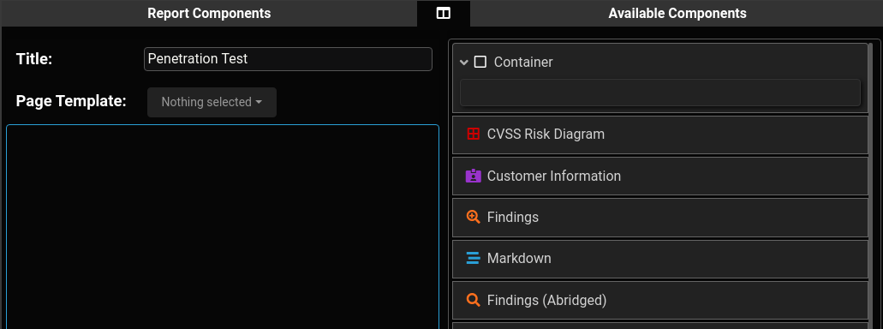Screen dimensions: 883x329
Task: Switch to the Report Components header
Action: 209,13
